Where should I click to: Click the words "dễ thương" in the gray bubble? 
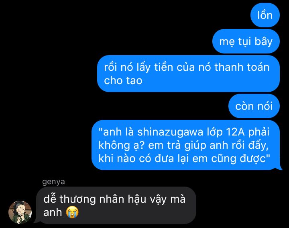click(x=69, y=199)
